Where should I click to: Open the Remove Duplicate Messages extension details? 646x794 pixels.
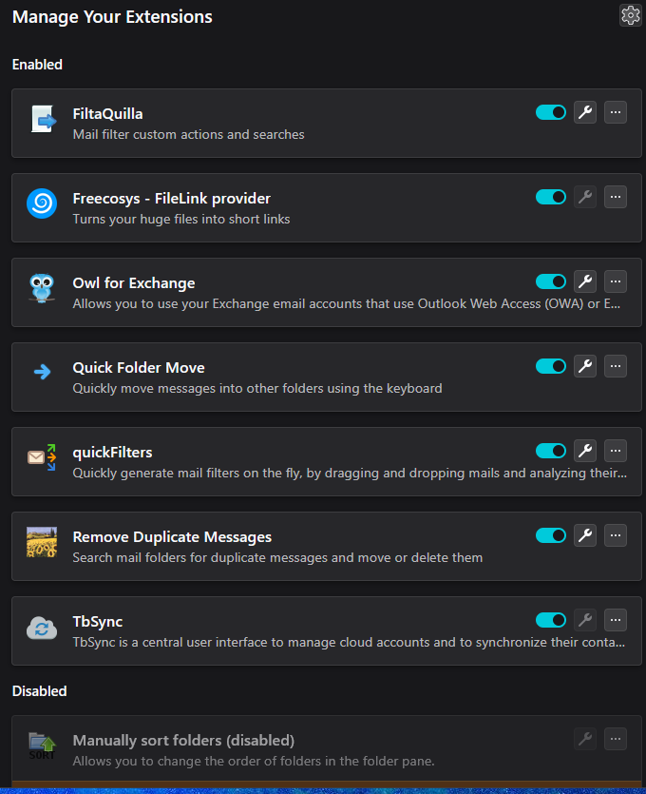(172, 537)
